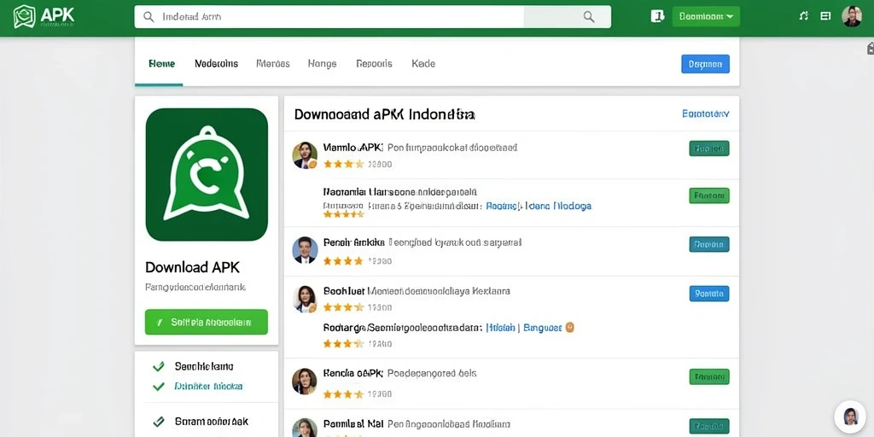Click the green Solfi ela button under Download APK
The width and height of the screenshot is (874, 437).
(207, 322)
